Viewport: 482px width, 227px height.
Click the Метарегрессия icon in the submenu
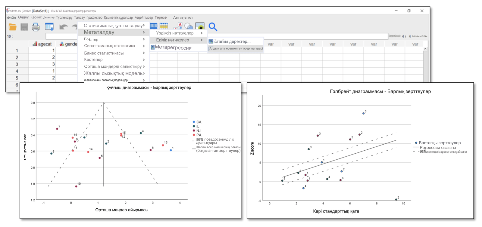[x=153, y=48]
